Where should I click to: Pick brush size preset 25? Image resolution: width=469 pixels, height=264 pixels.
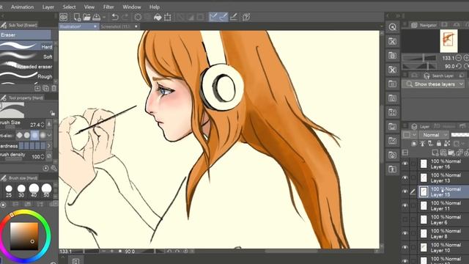click(x=9, y=191)
